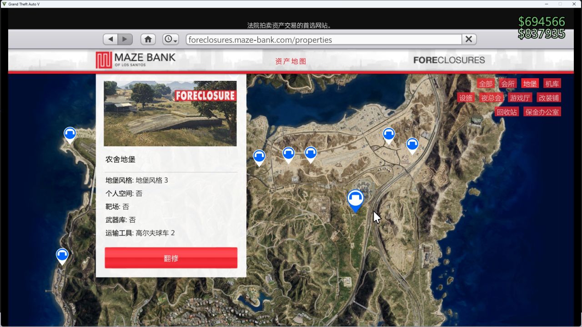This screenshot has height=327, width=582.
Task: Open the 资产地图 link in the header
Action: (291, 61)
